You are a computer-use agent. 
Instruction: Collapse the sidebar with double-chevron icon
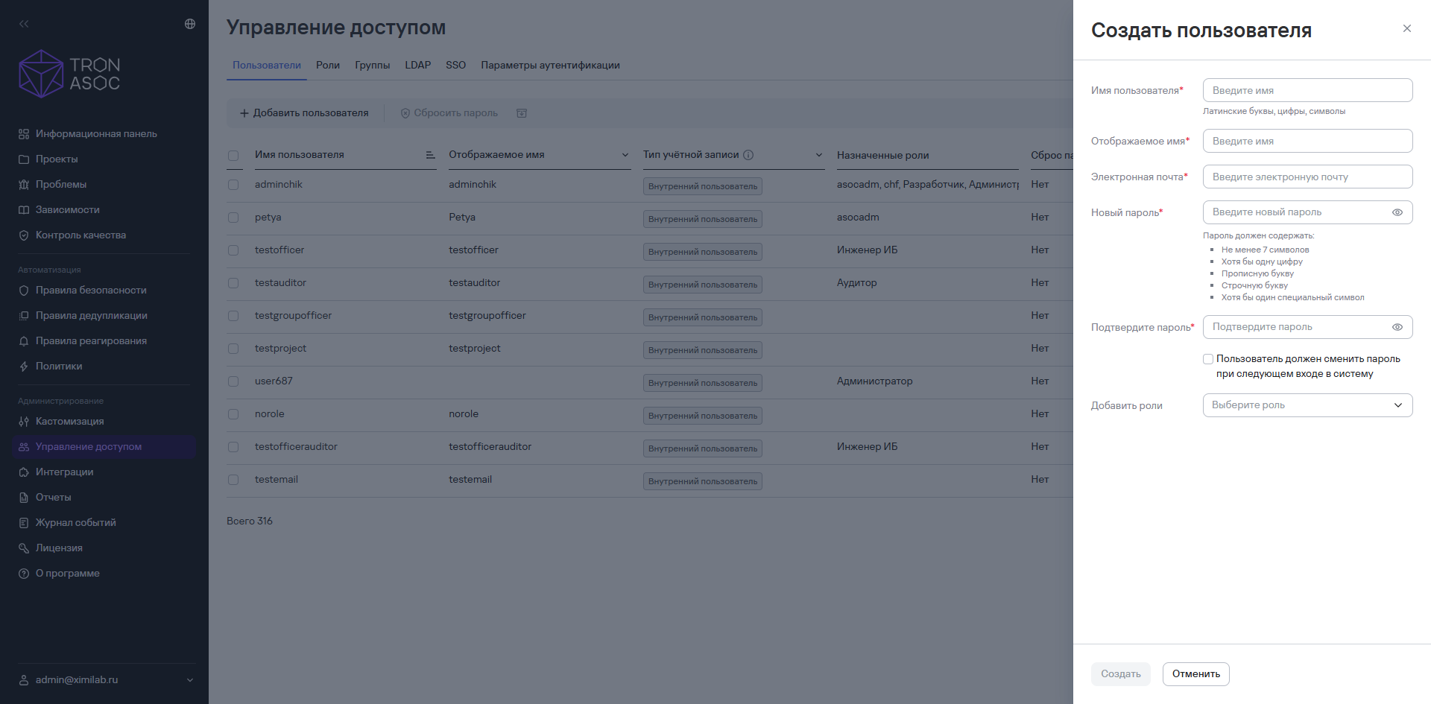pos(24,24)
